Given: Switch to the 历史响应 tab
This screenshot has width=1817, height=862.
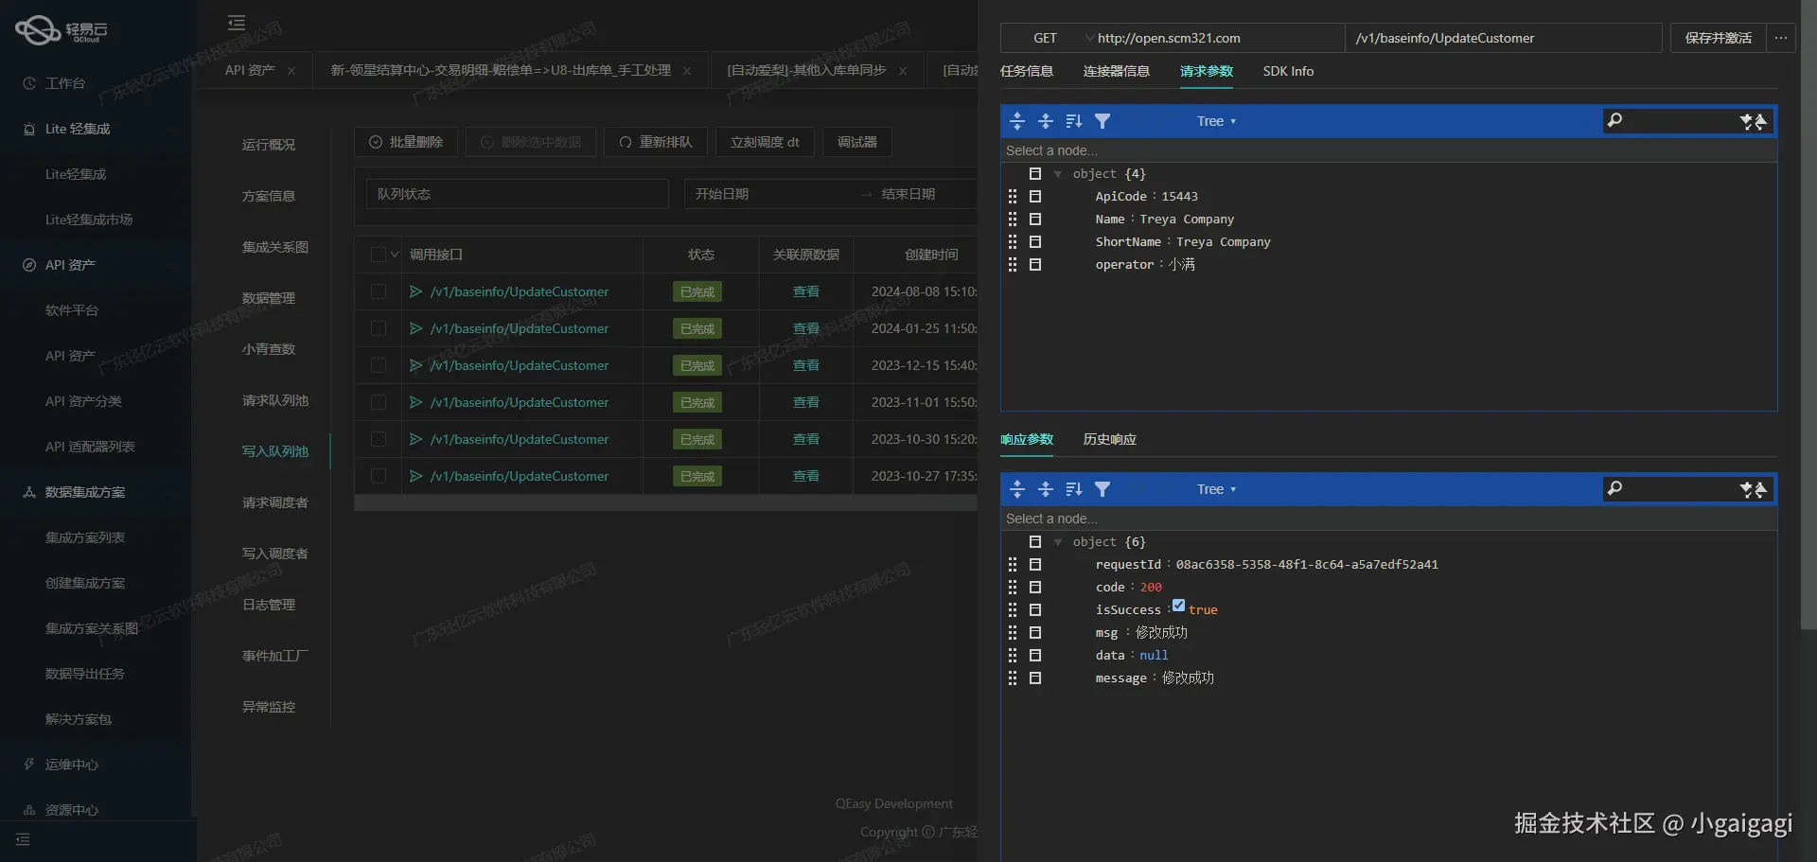Looking at the screenshot, I should 1110,439.
